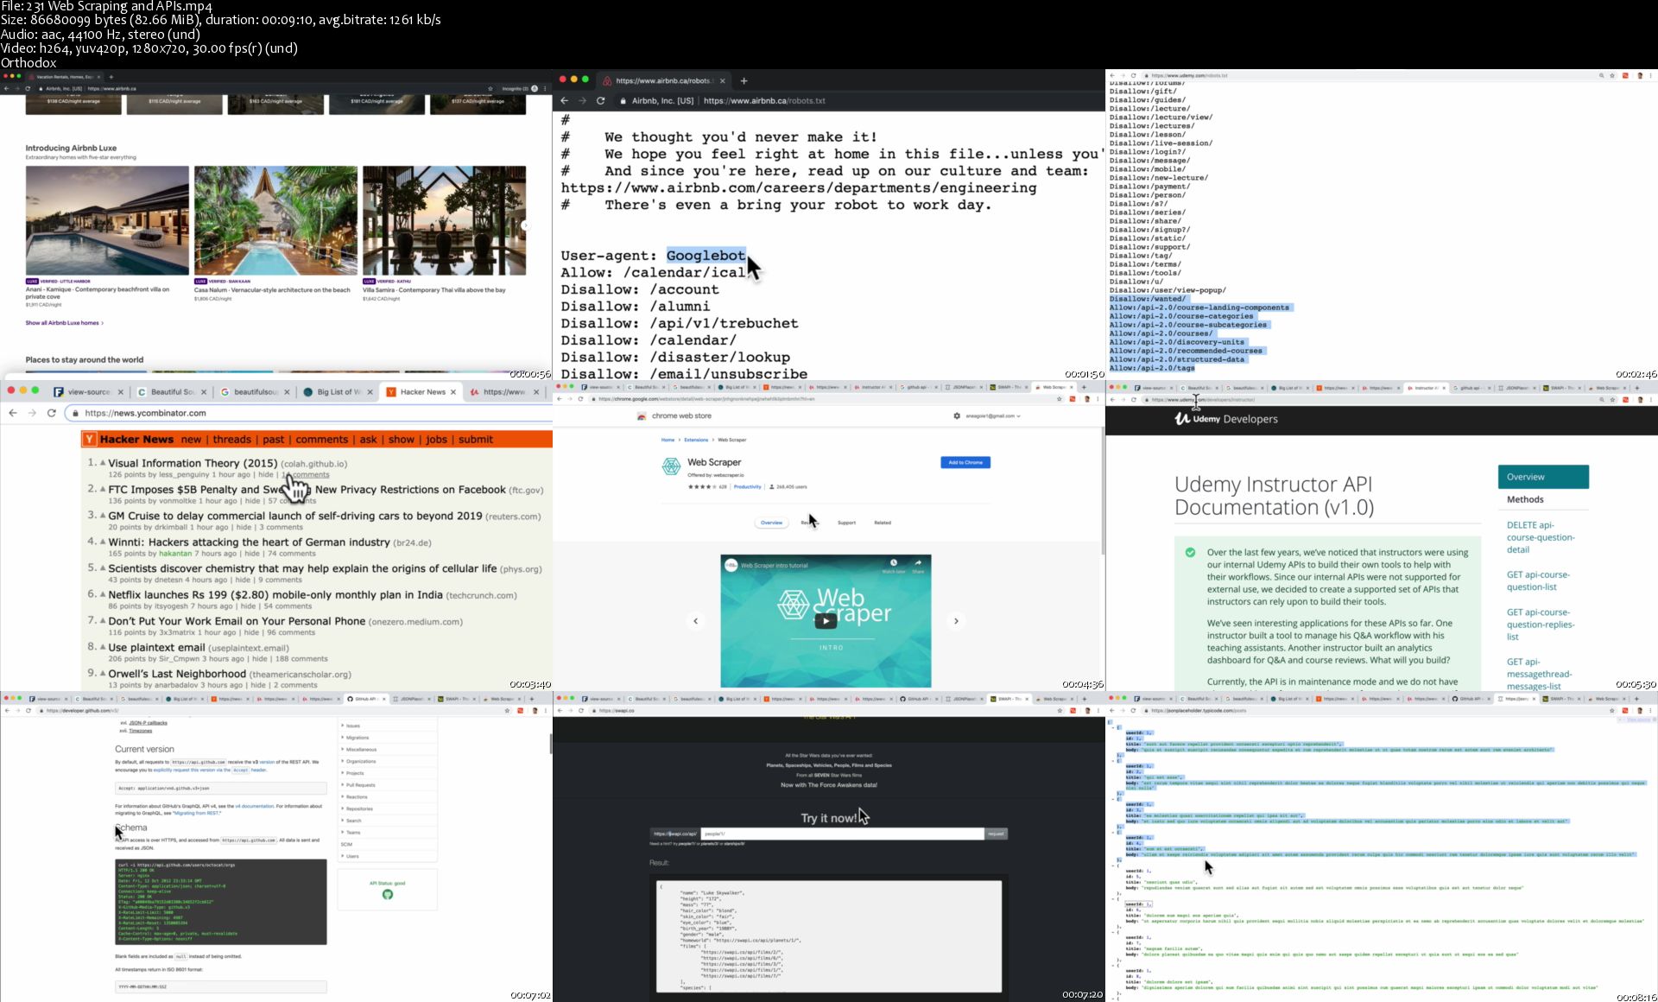Click the GitHub octocat API status icon
This screenshot has height=1002, width=1658.
pyautogui.click(x=388, y=895)
